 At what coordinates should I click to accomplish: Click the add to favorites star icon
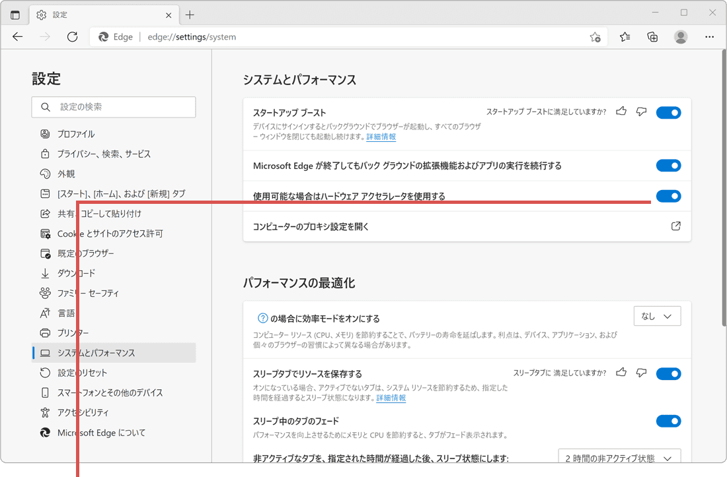(594, 38)
